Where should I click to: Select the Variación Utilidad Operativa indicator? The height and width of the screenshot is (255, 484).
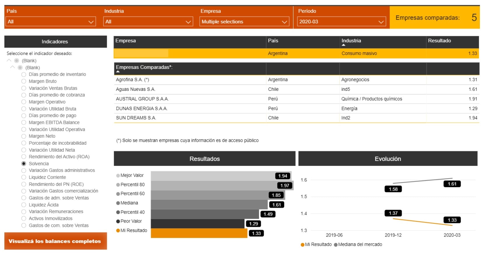click(24, 129)
